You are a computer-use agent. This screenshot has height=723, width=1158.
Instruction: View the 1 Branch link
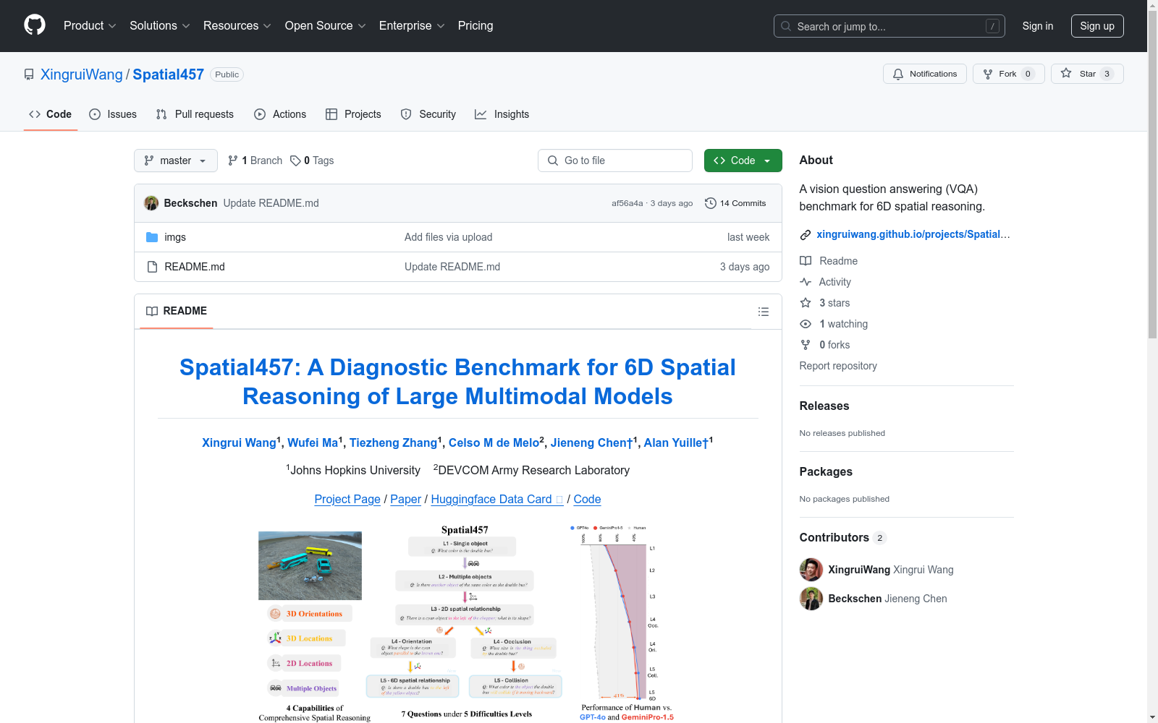click(x=255, y=161)
